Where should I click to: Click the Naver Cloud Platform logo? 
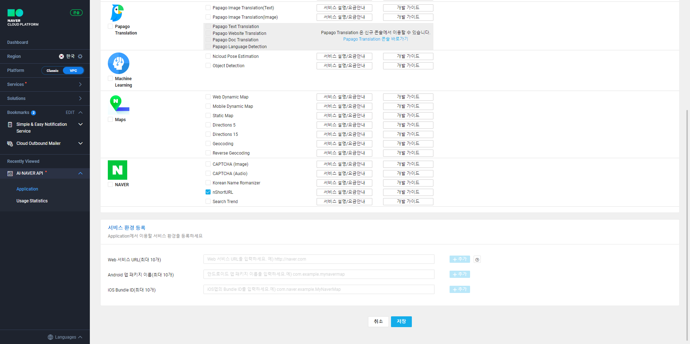pos(23,18)
